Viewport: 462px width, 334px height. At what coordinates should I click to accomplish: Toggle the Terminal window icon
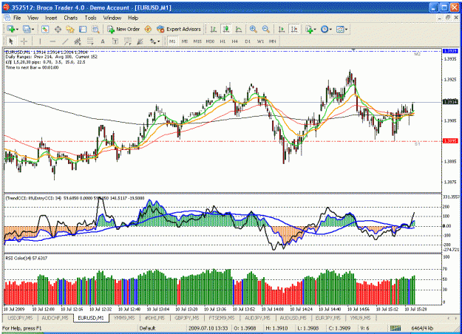83,29
